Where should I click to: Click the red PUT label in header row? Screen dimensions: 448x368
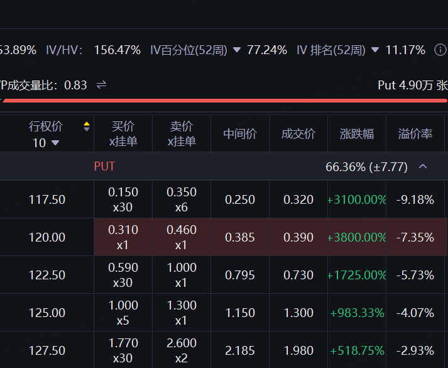tap(104, 167)
